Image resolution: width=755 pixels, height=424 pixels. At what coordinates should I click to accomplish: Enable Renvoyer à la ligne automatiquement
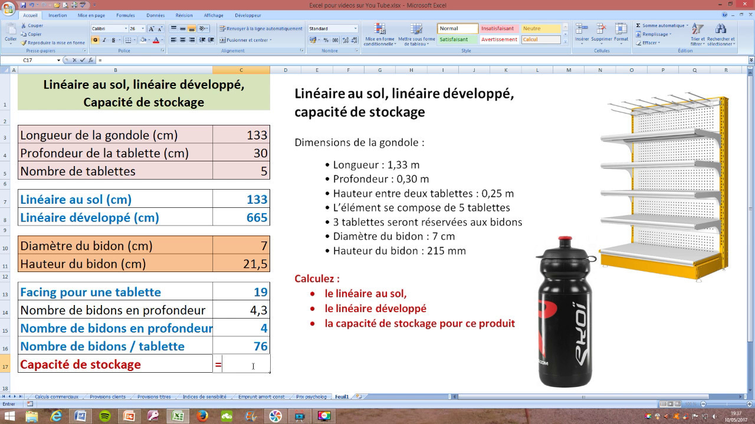coord(261,28)
